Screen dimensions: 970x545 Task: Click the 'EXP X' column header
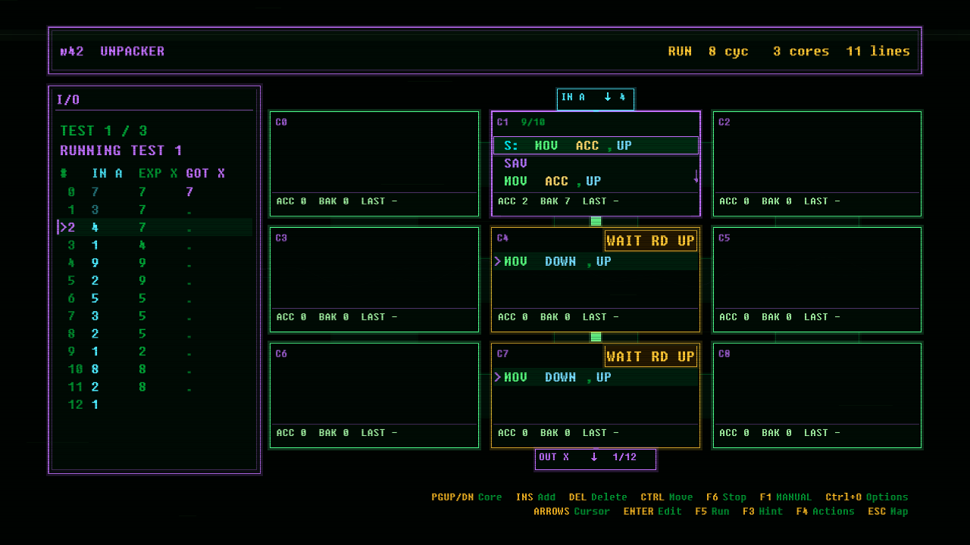(158, 173)
